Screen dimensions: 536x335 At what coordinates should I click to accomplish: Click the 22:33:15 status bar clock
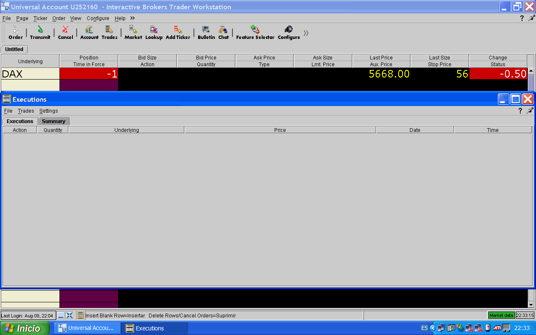(x=525, y=315)
